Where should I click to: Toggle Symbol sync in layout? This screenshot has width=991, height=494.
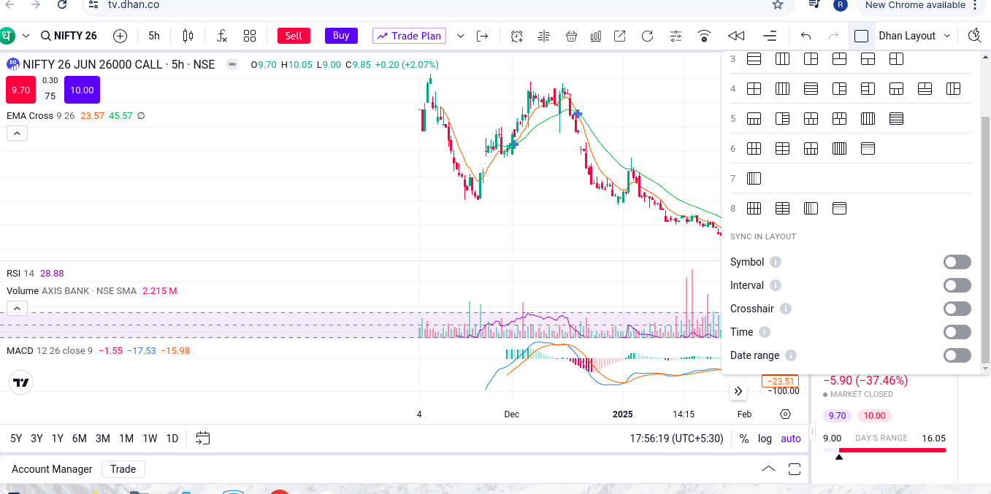[957, 262]
